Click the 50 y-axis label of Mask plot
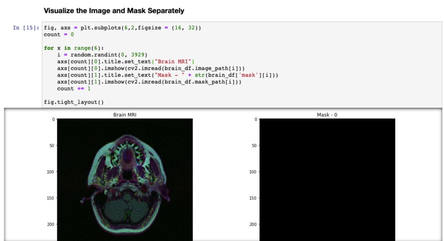 click(x=255, y=145)
